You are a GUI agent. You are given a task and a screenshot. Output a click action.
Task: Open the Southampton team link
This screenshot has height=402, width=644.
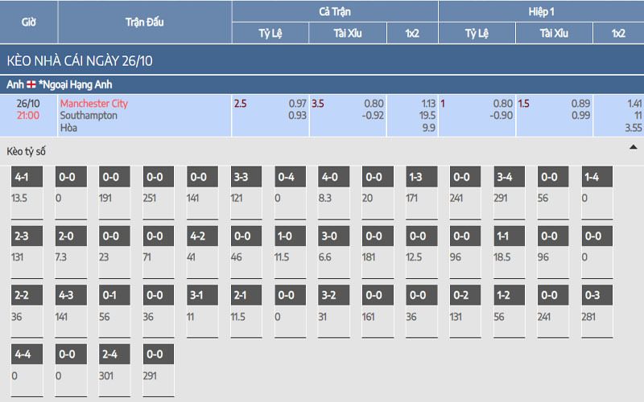(x=89, y=115)
